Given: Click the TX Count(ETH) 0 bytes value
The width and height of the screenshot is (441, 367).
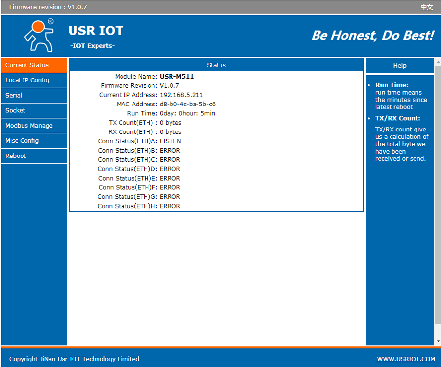Looking at the screenshot, I should (x=171, y=123).
